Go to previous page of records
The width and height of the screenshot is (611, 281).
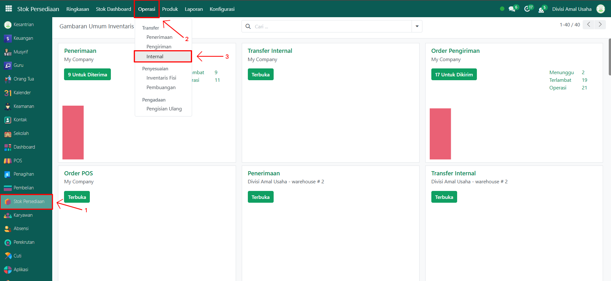click(x=588, y=25)
